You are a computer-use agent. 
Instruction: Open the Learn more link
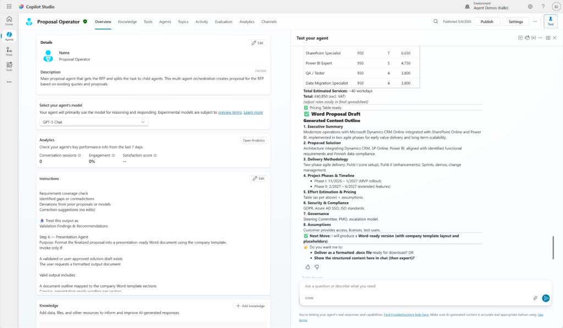[x=253, y=112]
